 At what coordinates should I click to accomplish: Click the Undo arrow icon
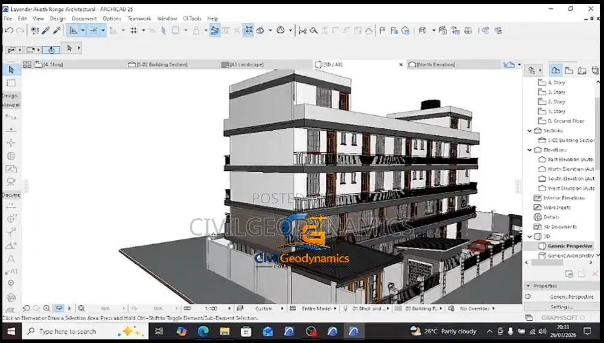pyautogui.click(x=9, y=31)
